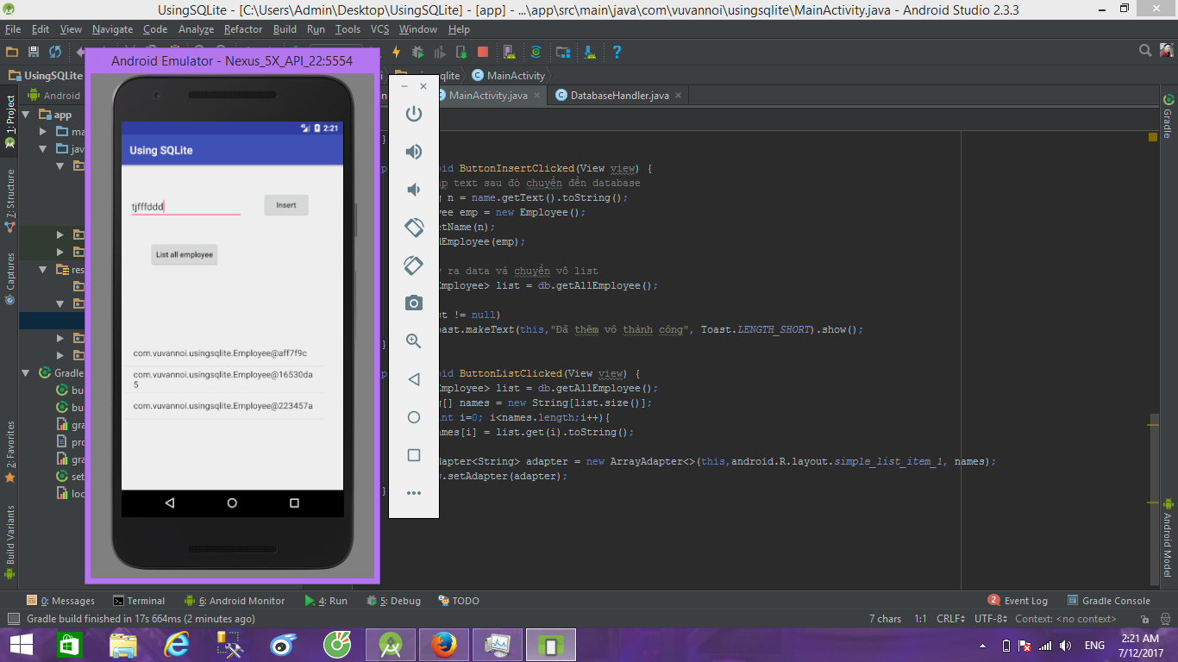The height and width of the screenshot is (662, 1178).
Task: Toggle the Terminal tool window
Action: coord(138,601)
